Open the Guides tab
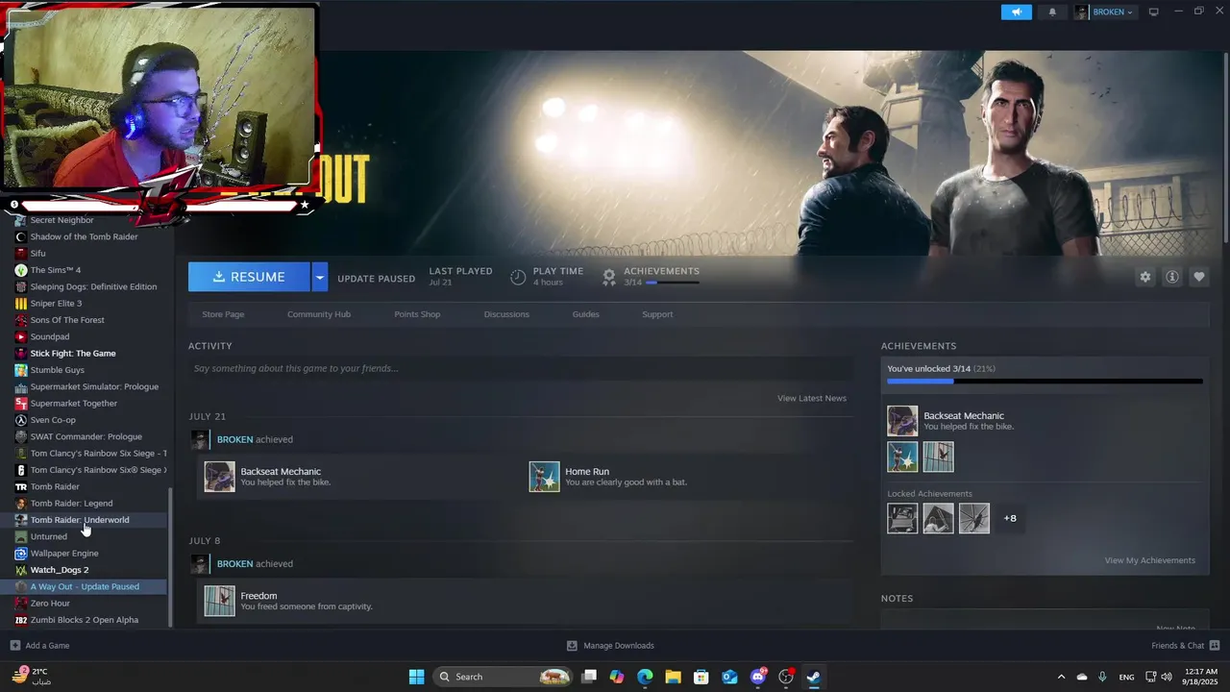Image resolution: width=1230 pixels, height=692 pixels. (585, 314)
